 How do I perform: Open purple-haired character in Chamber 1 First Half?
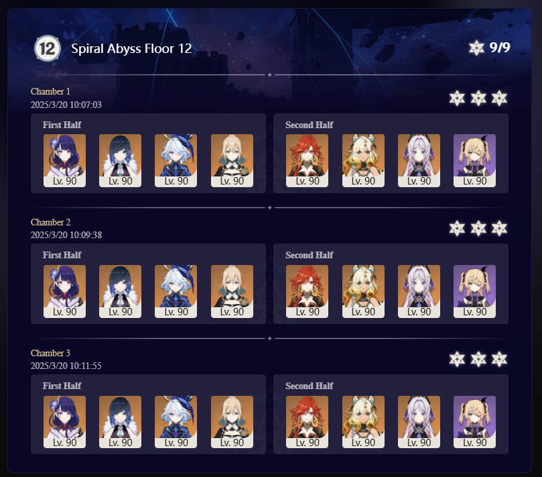(x=64, y=160)
